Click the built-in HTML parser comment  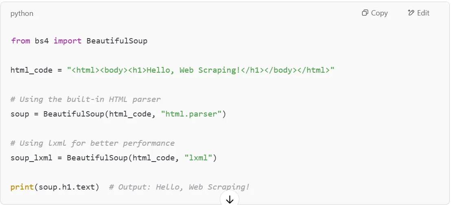[85, 99]
